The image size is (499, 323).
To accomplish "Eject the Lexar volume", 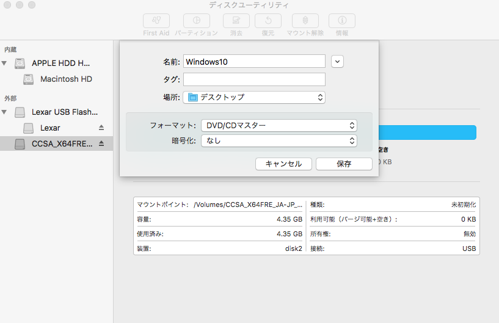I will point(101,128).
